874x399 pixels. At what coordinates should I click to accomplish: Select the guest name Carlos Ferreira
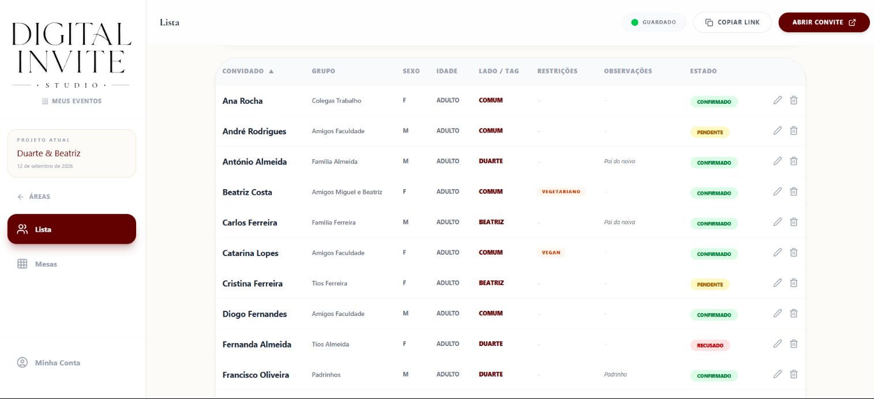[250, 223]
